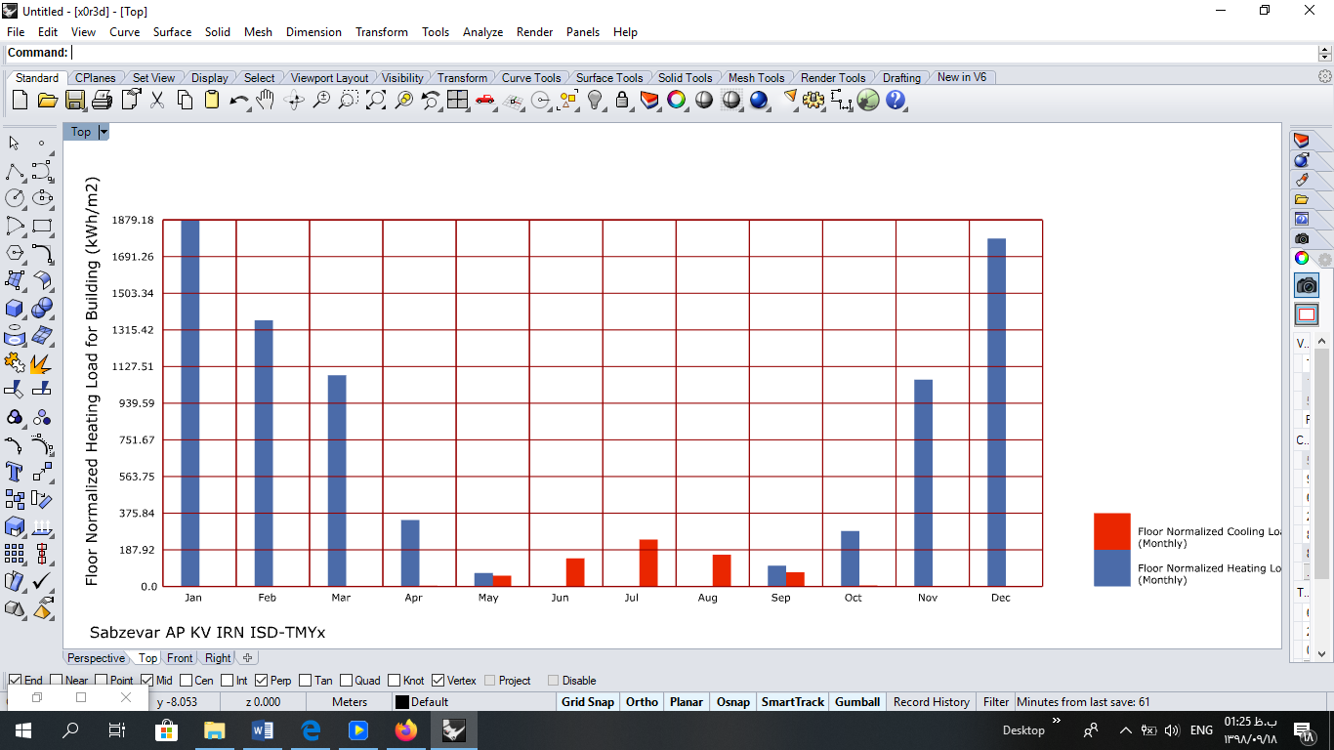
Task: Open a file with the folder icon
Action: click(x=47, y=100)
